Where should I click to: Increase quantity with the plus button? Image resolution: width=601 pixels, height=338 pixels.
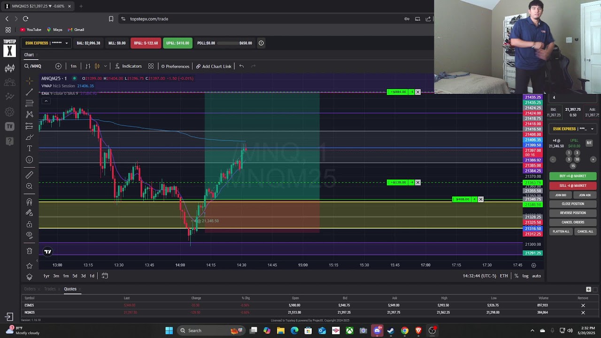[x=593, y=160]
